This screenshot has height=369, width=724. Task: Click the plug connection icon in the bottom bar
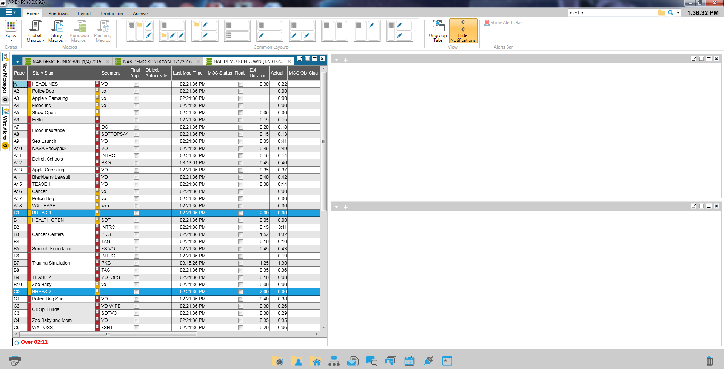pos(428,361)
